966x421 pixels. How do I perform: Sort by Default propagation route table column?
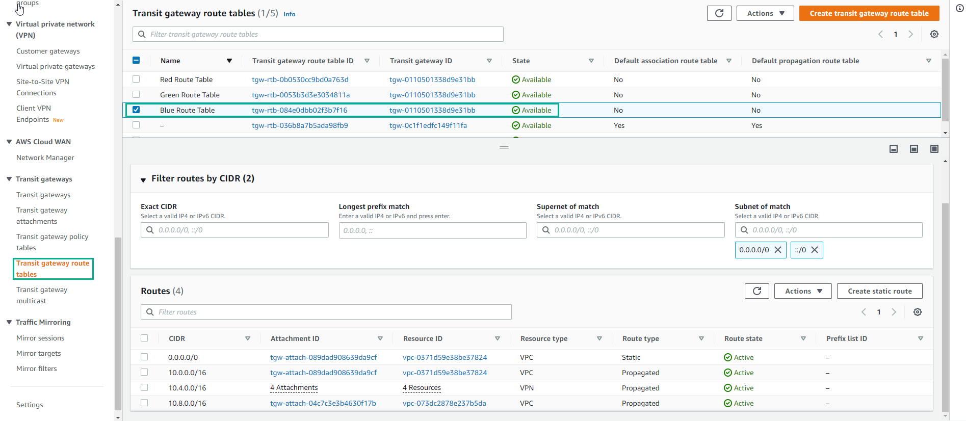point(929,61)
